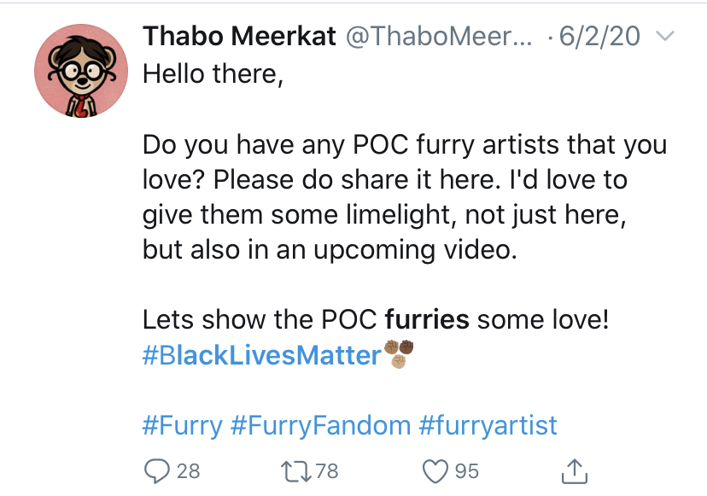Open the #Furry hashtag link
Screen dimensions: 707x496
pos(183,426)
